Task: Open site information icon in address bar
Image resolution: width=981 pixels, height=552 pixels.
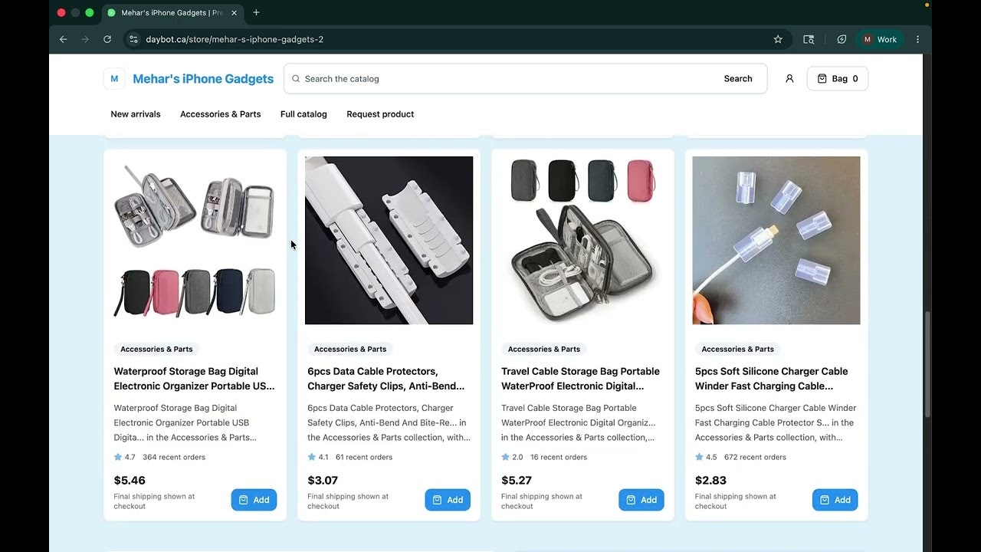Action: (133, 39)
